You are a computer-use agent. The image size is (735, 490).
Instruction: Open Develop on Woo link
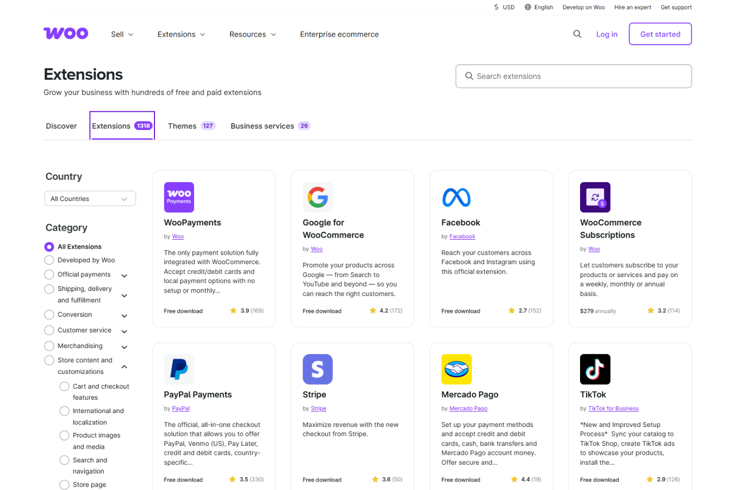click(x=584, y=7)
